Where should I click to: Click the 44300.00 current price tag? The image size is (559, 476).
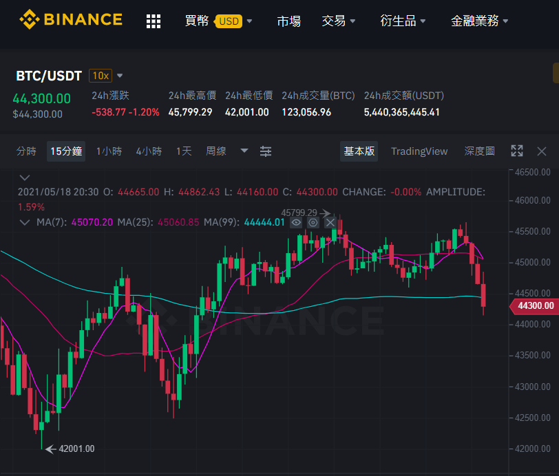tap(535, 305)
